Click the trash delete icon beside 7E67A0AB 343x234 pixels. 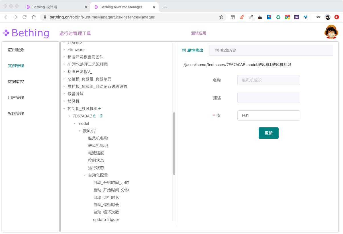tap(101, 116)
